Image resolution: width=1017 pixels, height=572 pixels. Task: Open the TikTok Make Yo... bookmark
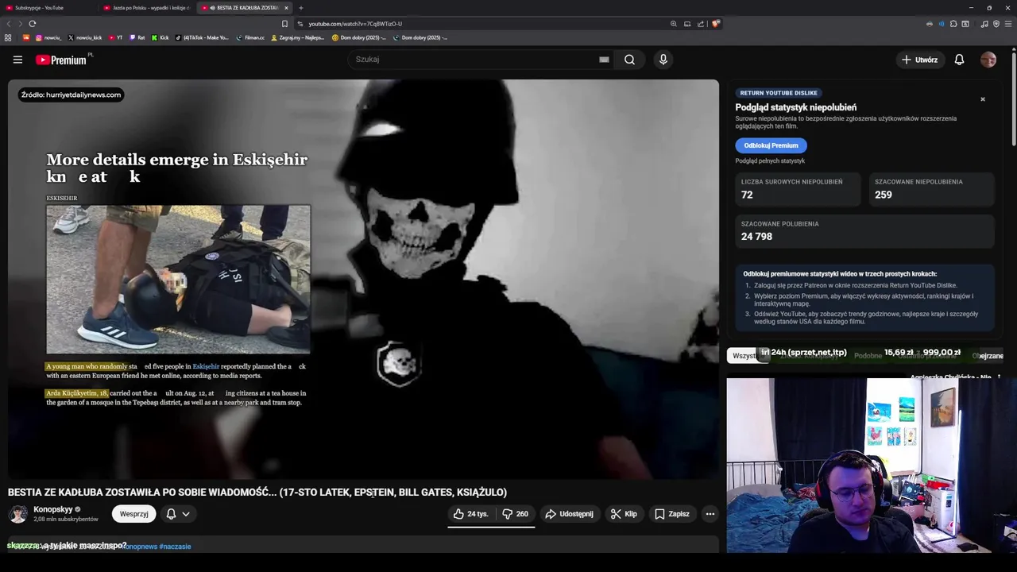point(202,37)
